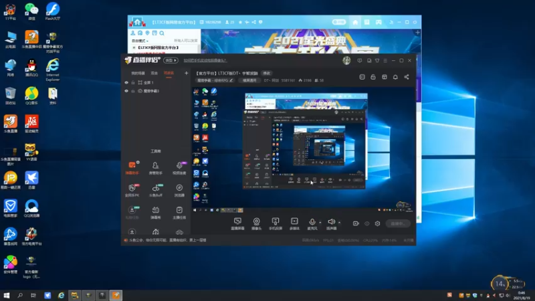Click the stream status button at the bottom right
Image resolution: width=535 pixels, height=301 pixels.
pos(398,223)
